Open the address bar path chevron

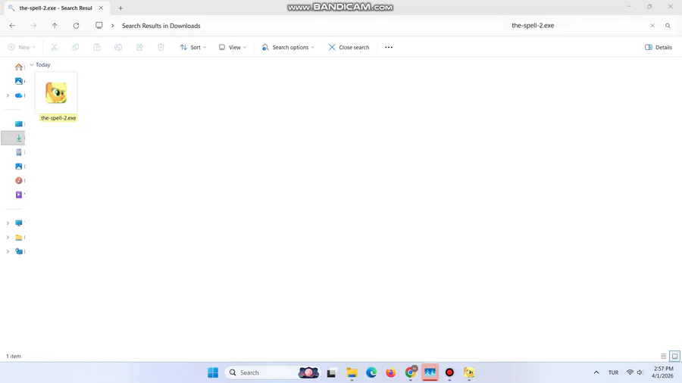pos(113,26)
